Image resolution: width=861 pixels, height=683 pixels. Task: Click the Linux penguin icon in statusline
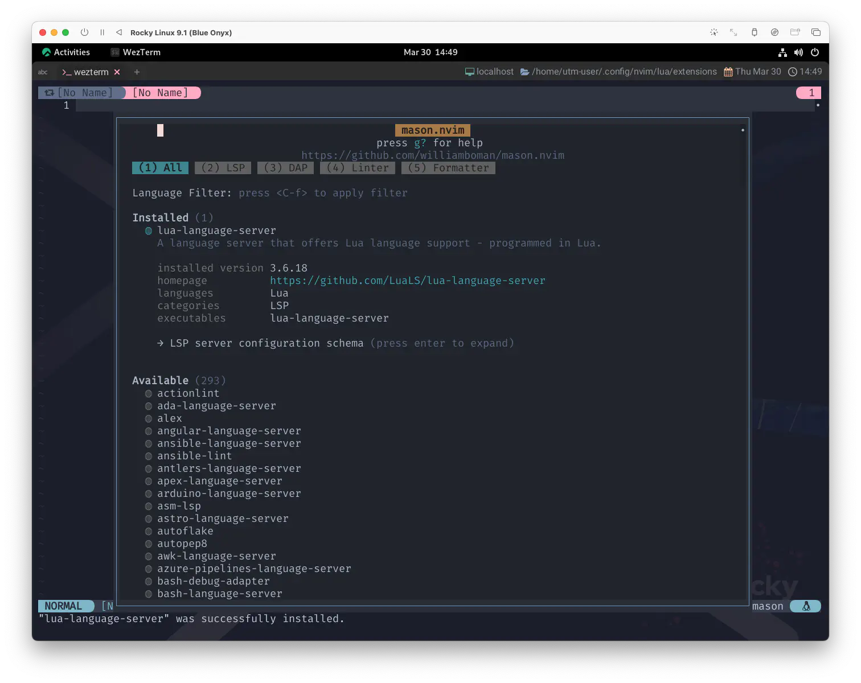click(806, 606)
